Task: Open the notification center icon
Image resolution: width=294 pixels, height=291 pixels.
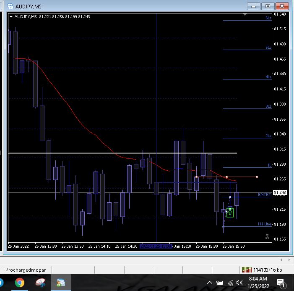Action: pyautogui.click(x=281, y=283)
